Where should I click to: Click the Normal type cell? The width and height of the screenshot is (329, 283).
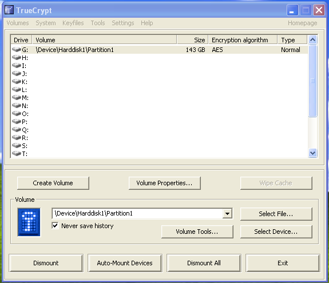[x=291, y=50]
